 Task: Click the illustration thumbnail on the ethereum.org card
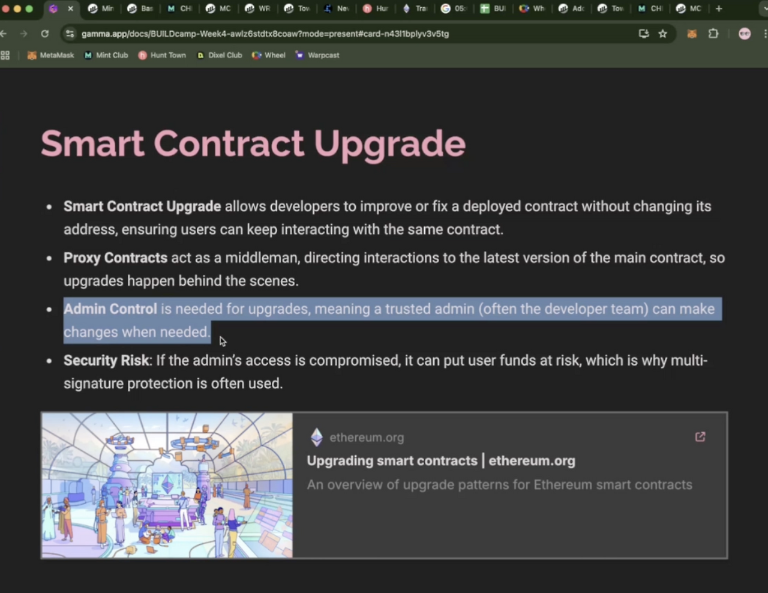tap(167, 485)
